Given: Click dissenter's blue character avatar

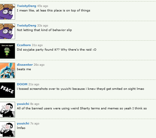Looking at the screenshot, I should (8, 71).
